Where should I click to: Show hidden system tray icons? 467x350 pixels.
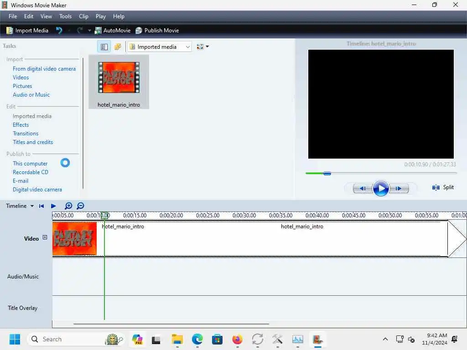[385, 339]
